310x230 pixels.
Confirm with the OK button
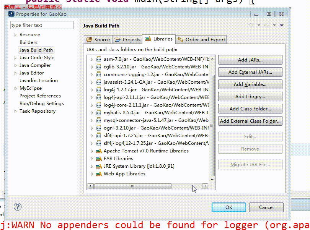point(229,207)
